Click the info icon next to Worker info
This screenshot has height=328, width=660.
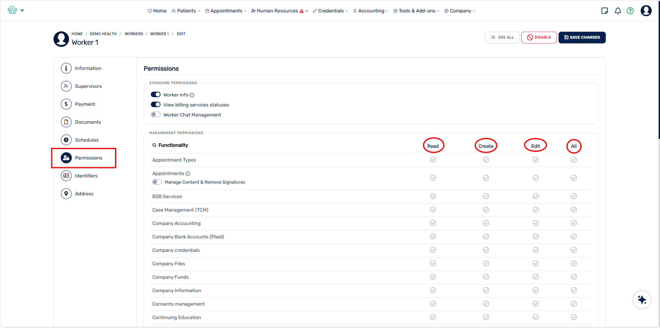click(x=192, y=95)
